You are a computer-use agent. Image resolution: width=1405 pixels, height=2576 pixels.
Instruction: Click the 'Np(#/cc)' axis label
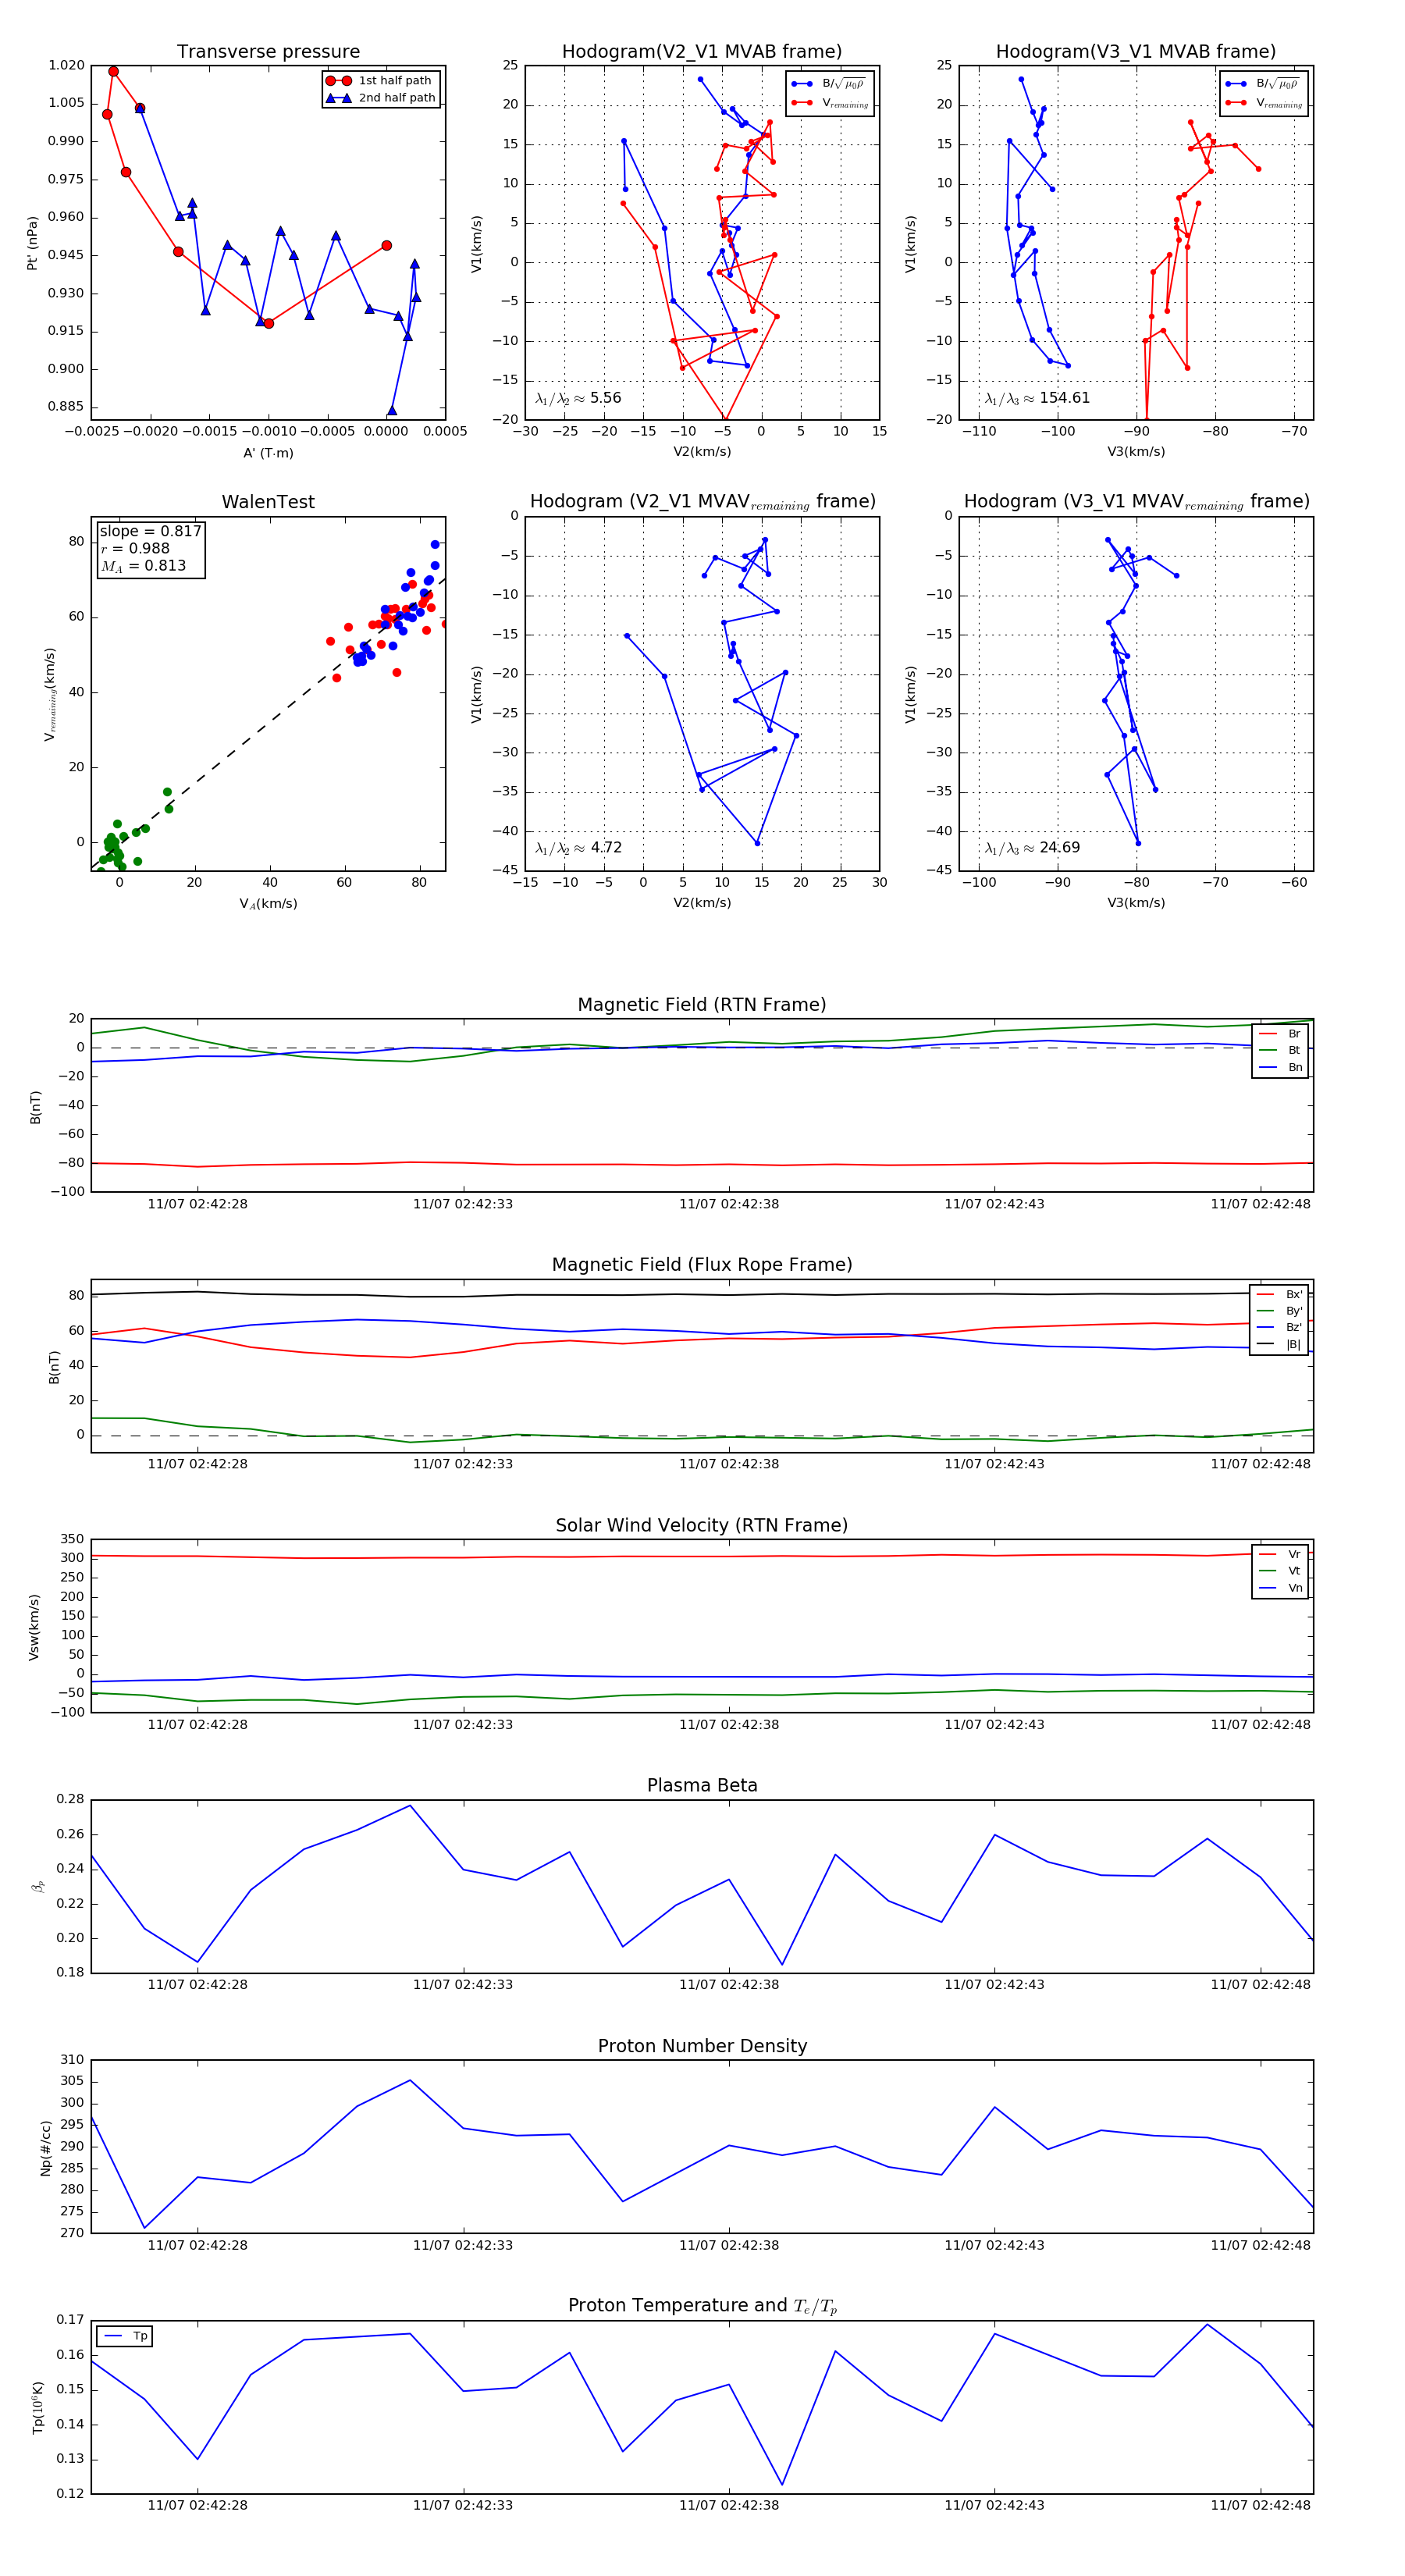pos(45,2147)
